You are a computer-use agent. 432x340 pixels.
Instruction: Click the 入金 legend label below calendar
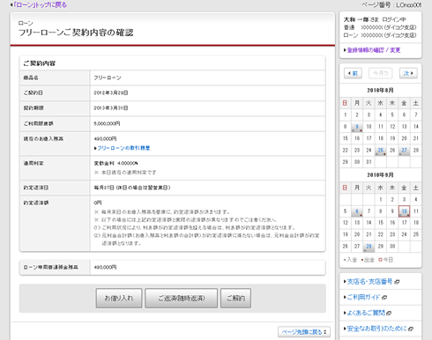pyautogui.click(x=352, y=260)
